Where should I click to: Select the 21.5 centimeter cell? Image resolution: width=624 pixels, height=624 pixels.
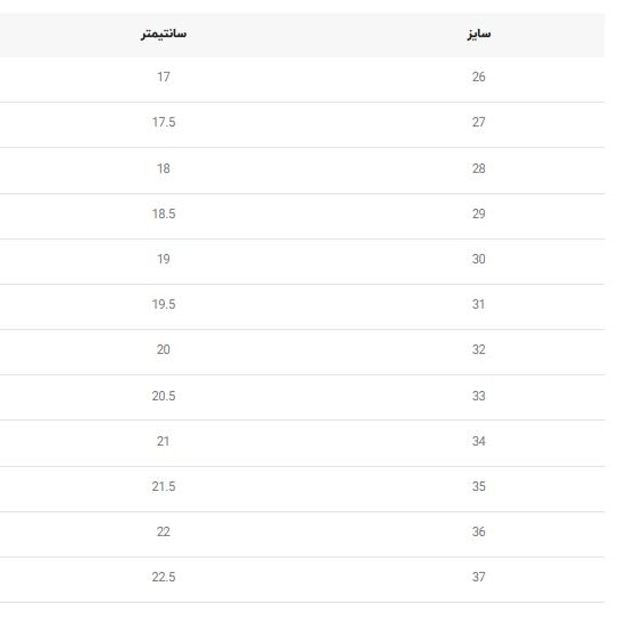coord(163,486)
